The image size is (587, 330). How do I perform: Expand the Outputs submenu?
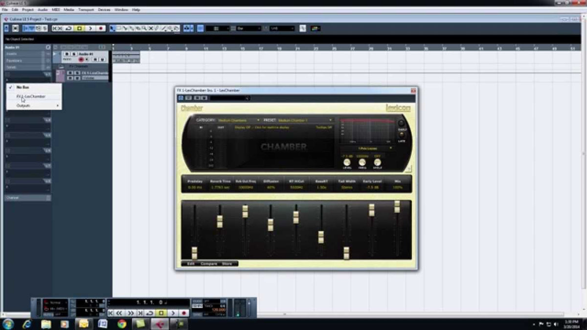[34, 106]
